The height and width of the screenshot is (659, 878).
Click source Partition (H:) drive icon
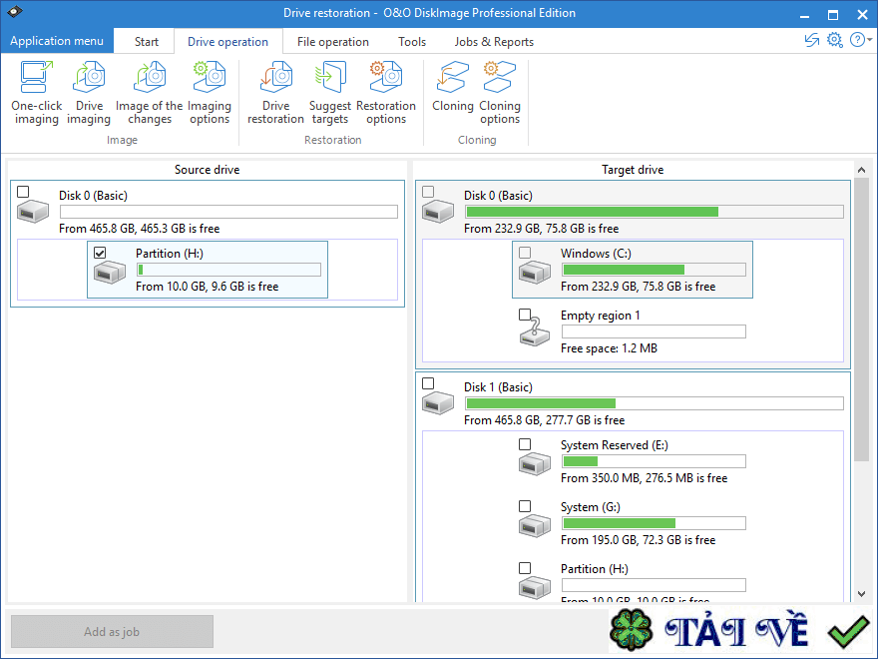click(110, 273)
